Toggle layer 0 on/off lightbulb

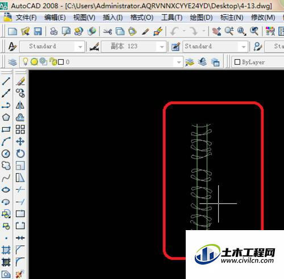click(x=25, y=62)
